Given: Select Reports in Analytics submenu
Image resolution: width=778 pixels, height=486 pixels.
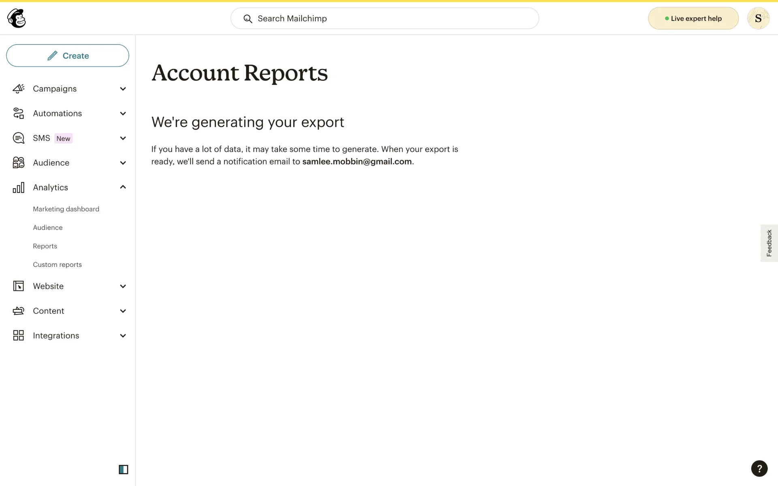Looking at the screenshot, I should point(45,246).
